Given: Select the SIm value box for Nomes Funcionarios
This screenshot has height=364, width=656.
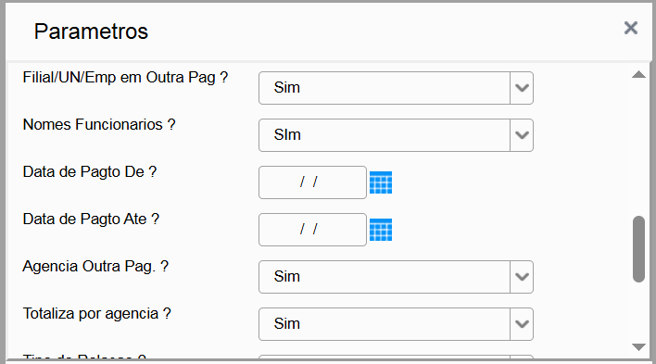Looking at the screenshot, I should [385, 135].
